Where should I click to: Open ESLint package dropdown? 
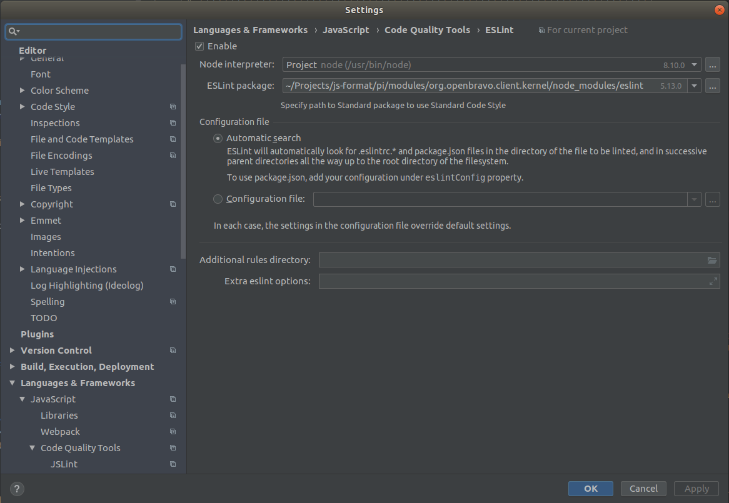694,86
